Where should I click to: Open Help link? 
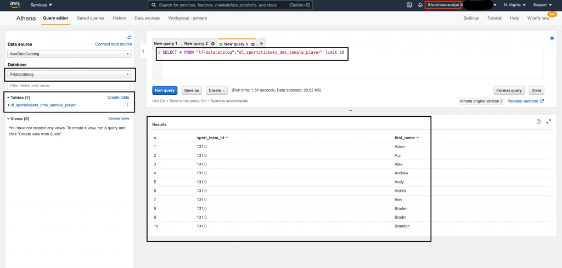[x=514, y=18]
